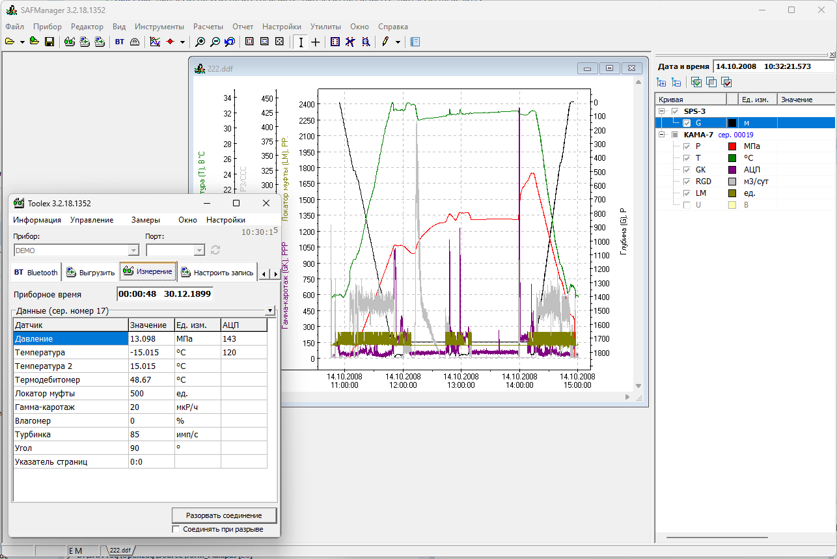The width and height of the screenshot is (837, 559).
Task: Click the zoom in magnifier icon
Action: (200, 42)
